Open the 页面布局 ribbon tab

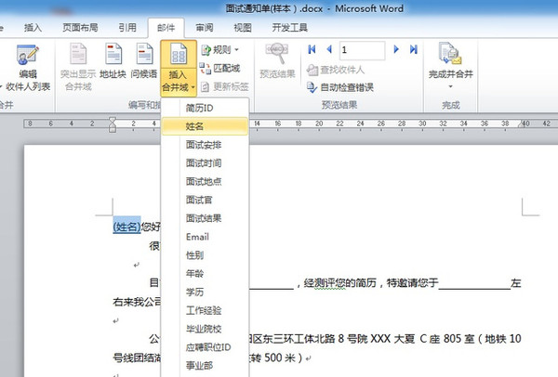[x=81, y=28]
